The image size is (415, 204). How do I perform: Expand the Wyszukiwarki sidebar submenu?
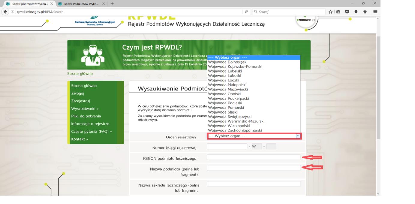[85, 108]
